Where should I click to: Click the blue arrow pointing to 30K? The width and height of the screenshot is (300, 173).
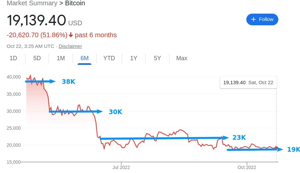76,111
